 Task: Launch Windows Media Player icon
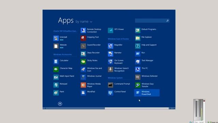click(x=83, y=85)
